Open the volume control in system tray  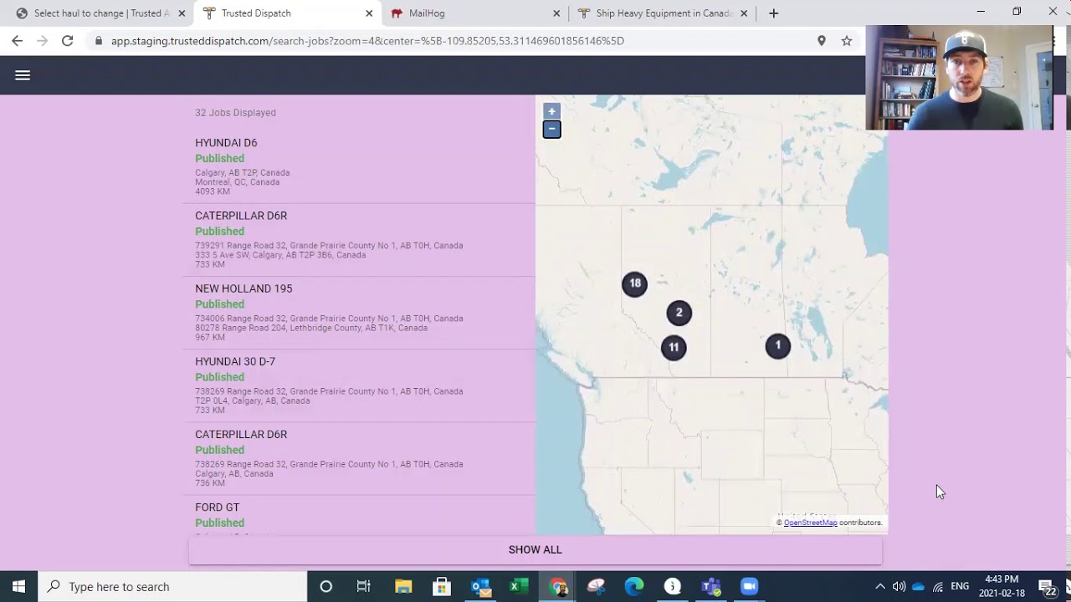tap(899, 587)
